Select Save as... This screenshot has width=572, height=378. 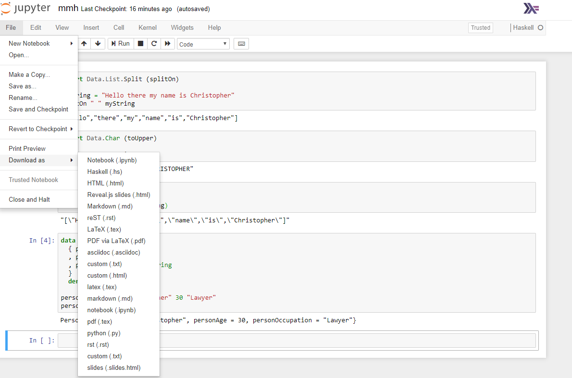click(x=39, y=86)
